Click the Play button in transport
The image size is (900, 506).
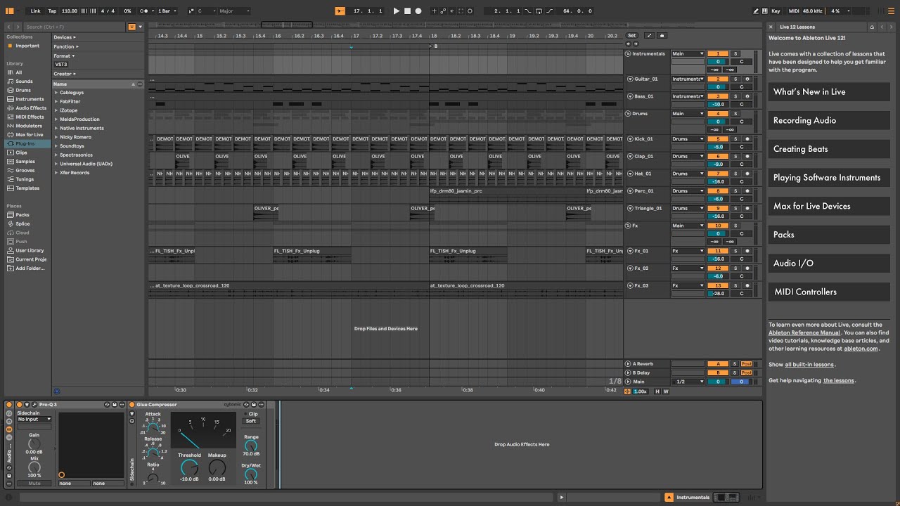[397, 11]
